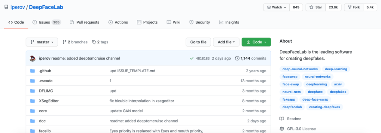Viewport: 381px width, 133px height.
Task: View the 5.4k forks count
Action: [x=370, y=7]
